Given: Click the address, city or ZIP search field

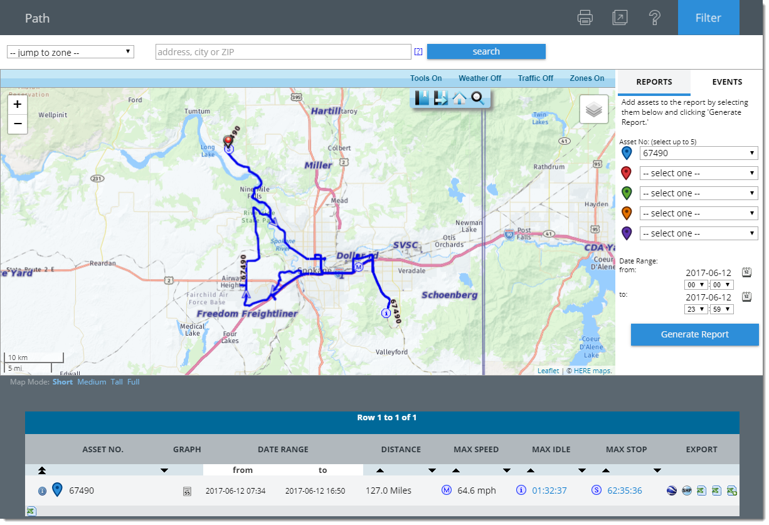Looking at the screenshot, I should point(283,51).
